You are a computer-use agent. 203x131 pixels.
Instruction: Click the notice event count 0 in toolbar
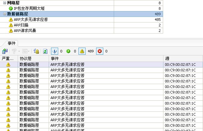pyautogui.click(x=75, y=51)
